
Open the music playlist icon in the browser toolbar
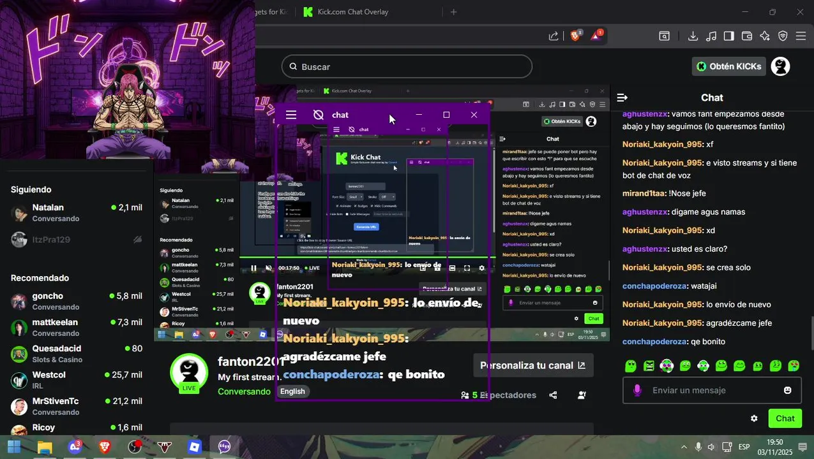tap(711, 36)
